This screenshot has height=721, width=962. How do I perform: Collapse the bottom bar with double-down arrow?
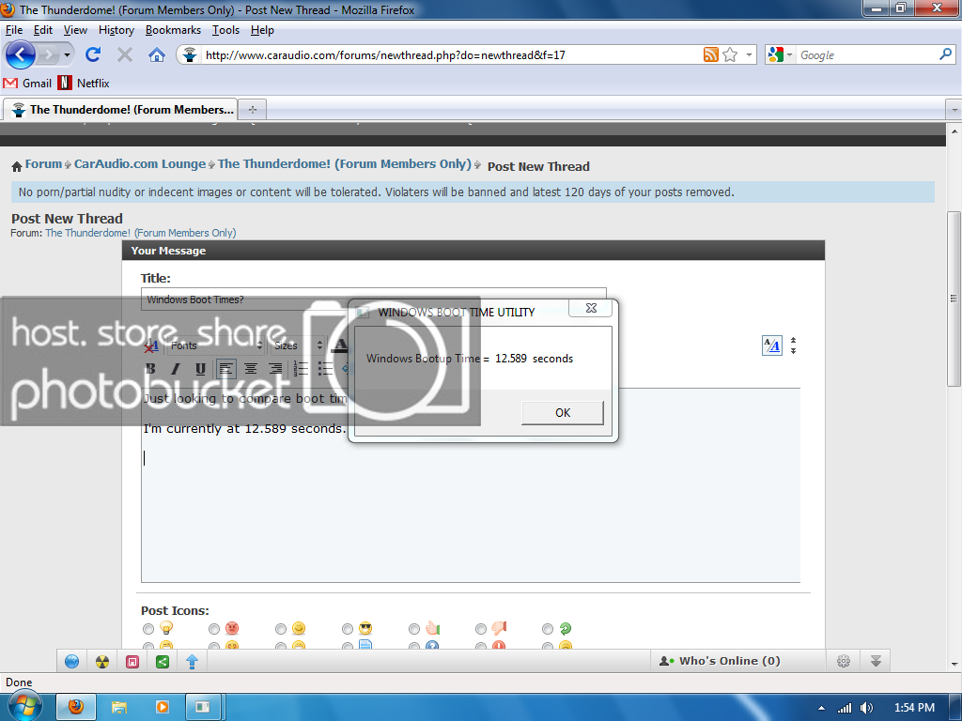[x=876, y=661]
